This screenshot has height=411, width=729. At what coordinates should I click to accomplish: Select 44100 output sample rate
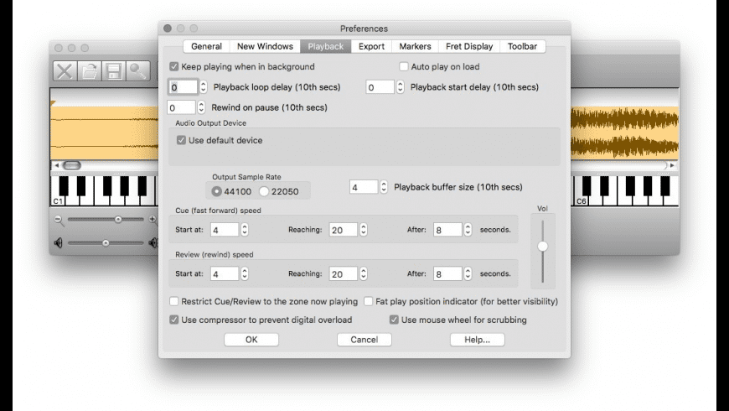coord(216,191)
